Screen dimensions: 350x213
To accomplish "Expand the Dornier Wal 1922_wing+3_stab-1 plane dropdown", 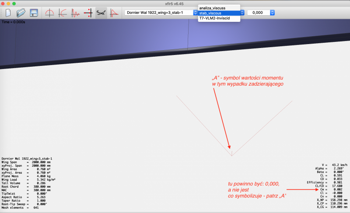I will click(161, 13).
